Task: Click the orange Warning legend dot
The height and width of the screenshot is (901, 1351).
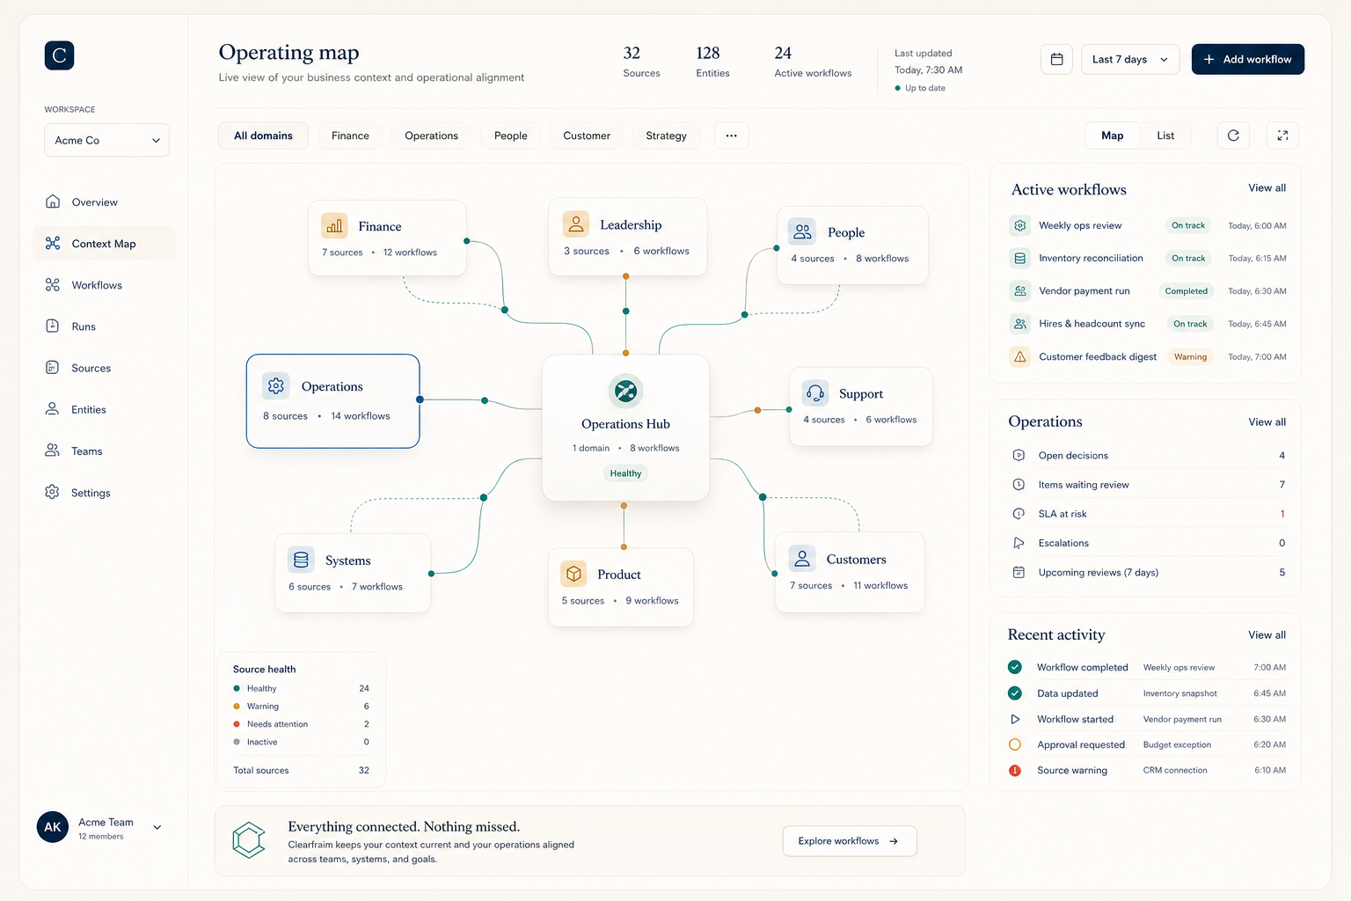Action: [x=237, y=706]
